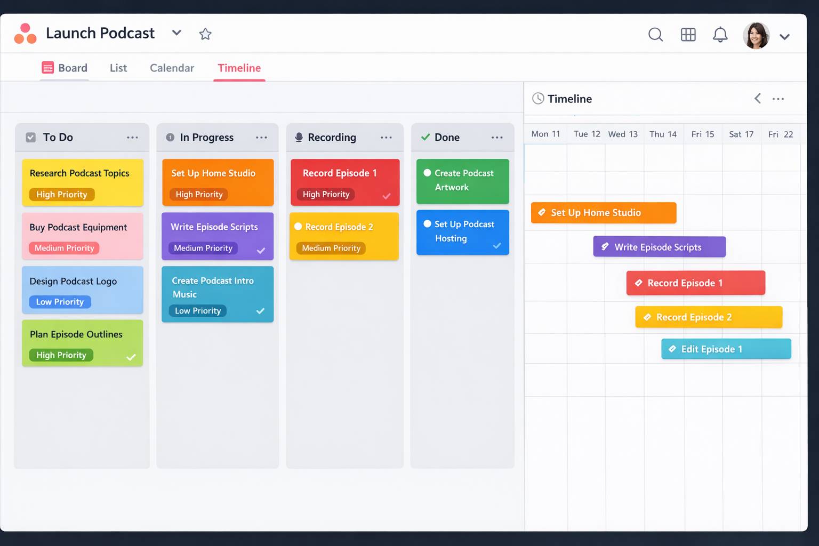Select the Edit Episode 1 timeline bar
819x546 pixels.
(x=726, y=349)
